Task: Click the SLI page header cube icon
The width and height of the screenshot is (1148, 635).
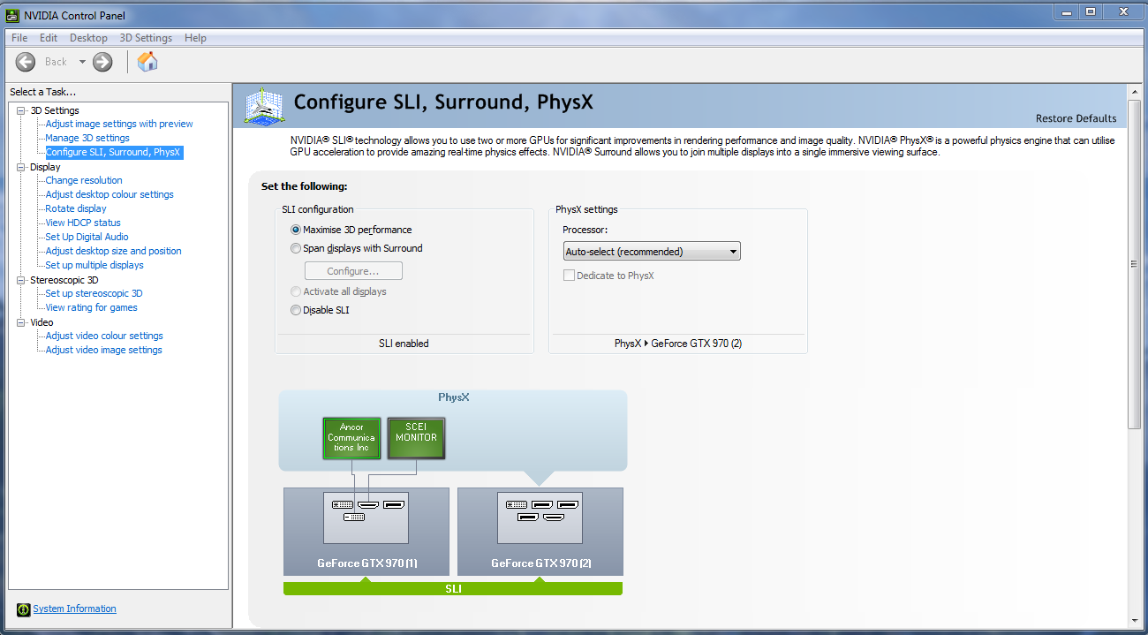Action: [x=264, y=105]
